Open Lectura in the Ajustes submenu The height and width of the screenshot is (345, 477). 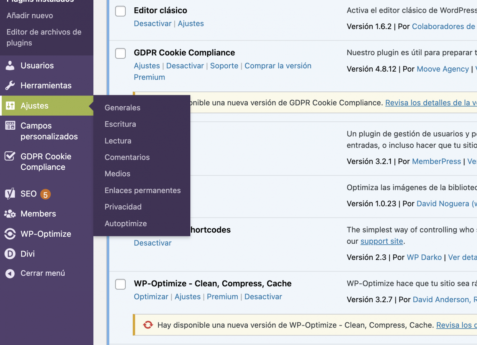(118, 141)
